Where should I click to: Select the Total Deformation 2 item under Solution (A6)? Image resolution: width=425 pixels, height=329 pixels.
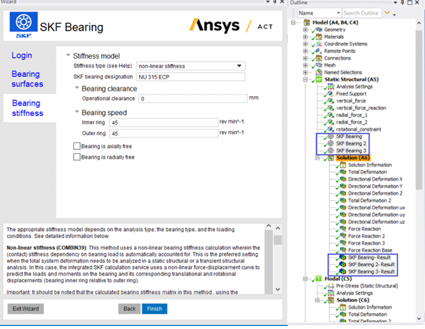(x=369, y=200)
